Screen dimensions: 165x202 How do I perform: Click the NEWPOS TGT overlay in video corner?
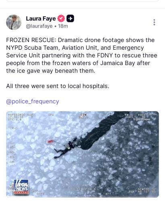[x=147, y=190]
